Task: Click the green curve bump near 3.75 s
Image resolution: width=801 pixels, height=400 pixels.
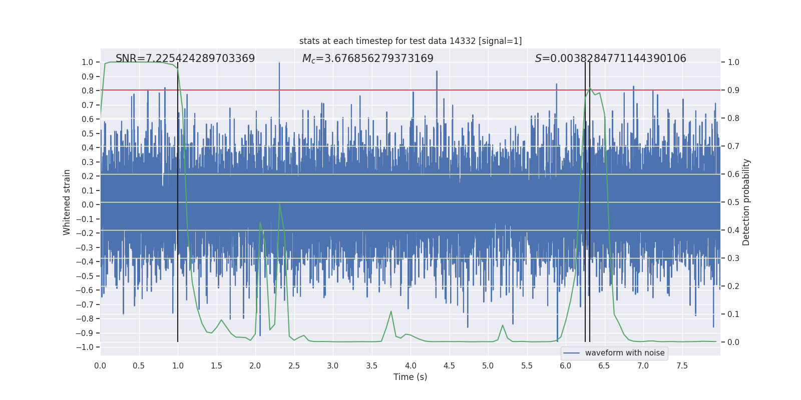Action: pyautogui.click(x=391, y=312)
